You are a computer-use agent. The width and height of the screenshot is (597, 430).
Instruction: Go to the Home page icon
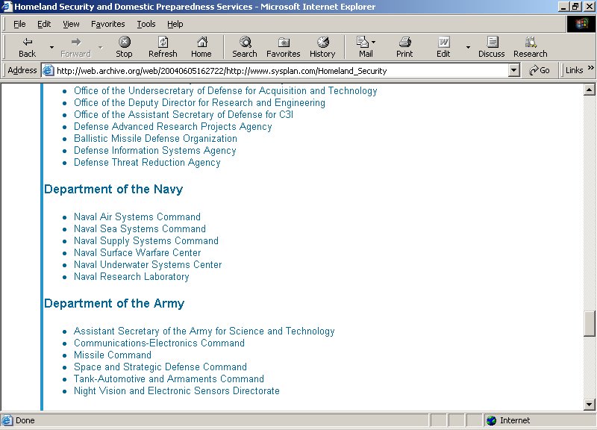[x=201, y=43]
